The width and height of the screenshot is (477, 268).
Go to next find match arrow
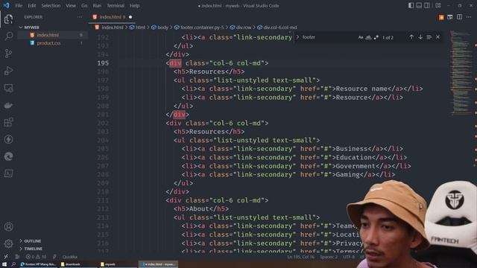[420, 37]
